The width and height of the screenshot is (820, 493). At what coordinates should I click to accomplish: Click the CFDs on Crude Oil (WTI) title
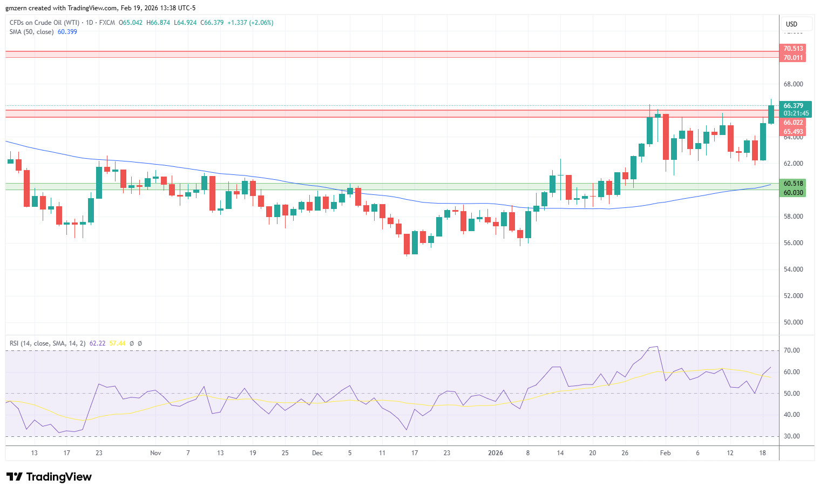click(x=44, y=23)
